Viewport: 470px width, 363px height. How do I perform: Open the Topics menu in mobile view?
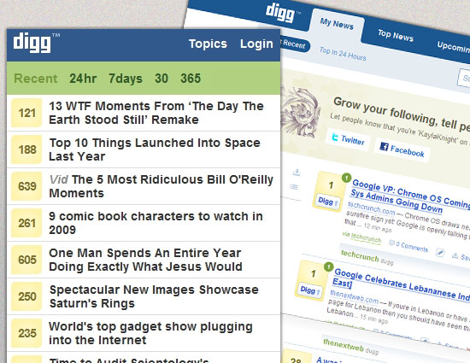[208, 44]
